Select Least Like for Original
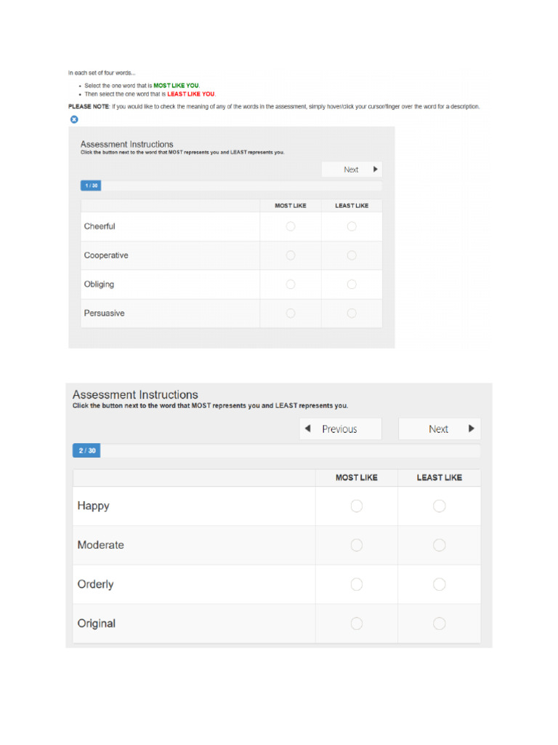Viewport: 558px width, 745px height. tap(440, 624)
